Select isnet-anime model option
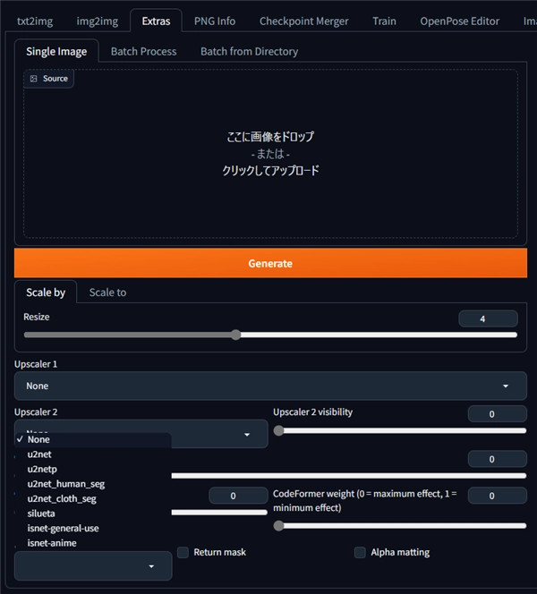The height and width of the screenshot is (594, 537). pyautogui.click(x=93, y=543)
